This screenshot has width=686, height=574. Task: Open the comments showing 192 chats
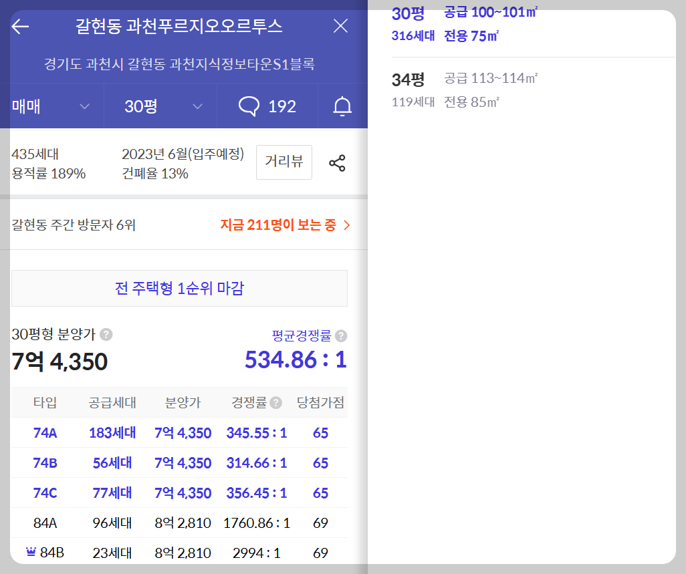267,106
